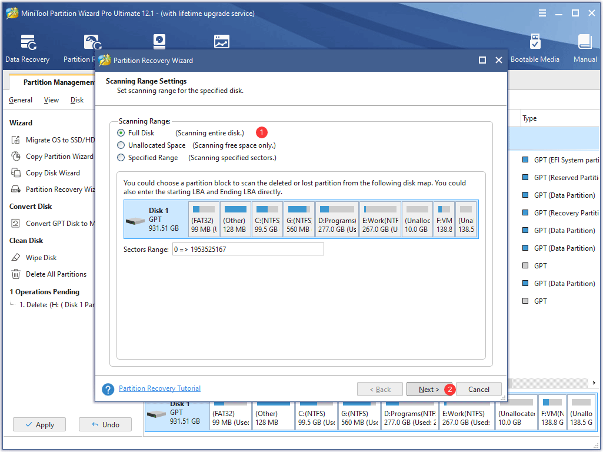Image resolution: width=603 pixels, height=452 pixels.
Task: Select the Full Disk radio option
Action: pos(121,132)
